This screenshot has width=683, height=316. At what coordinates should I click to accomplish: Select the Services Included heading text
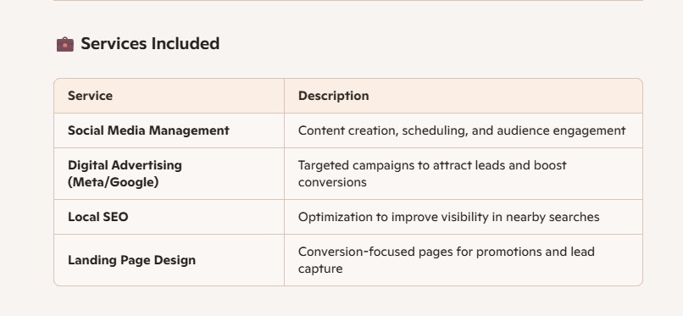(x=150, y=43)
